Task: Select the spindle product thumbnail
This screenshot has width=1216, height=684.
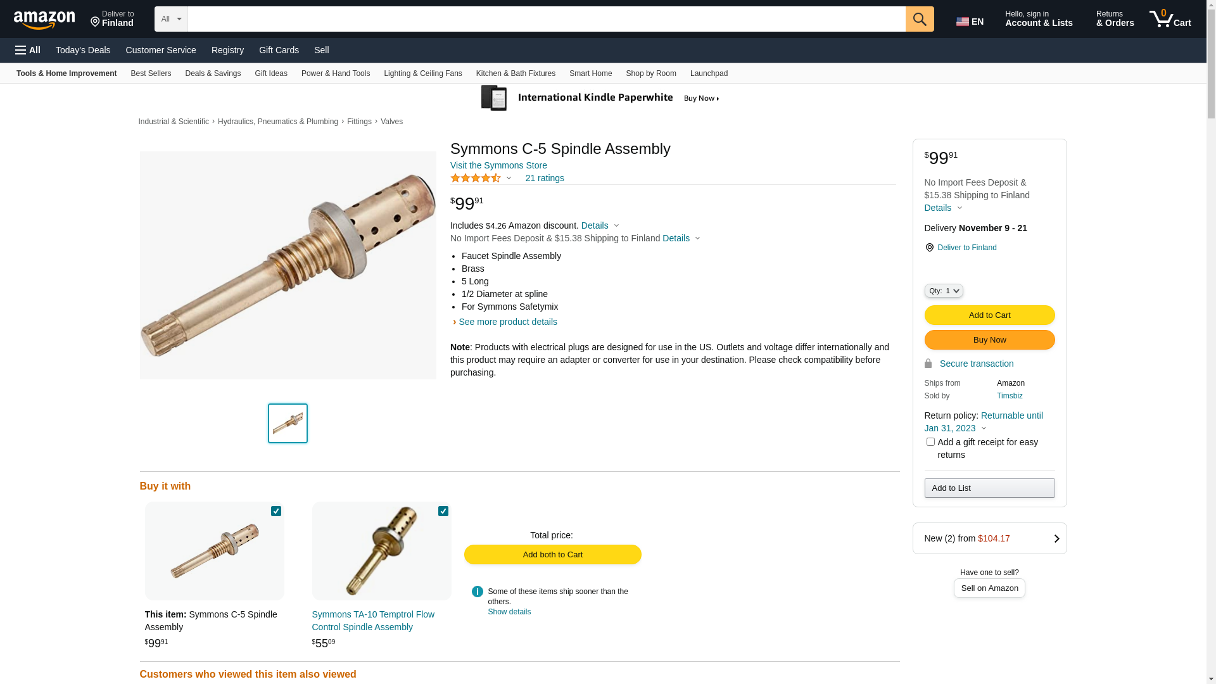Action: coord(288,423)
